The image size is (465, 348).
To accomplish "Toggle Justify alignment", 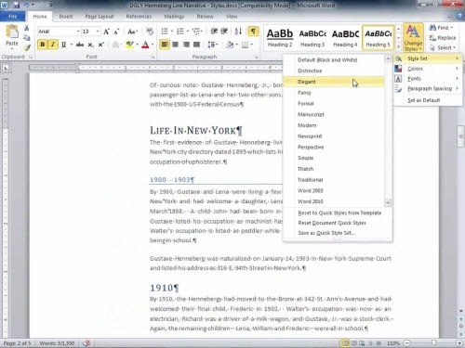I will [x=196, y=45].
